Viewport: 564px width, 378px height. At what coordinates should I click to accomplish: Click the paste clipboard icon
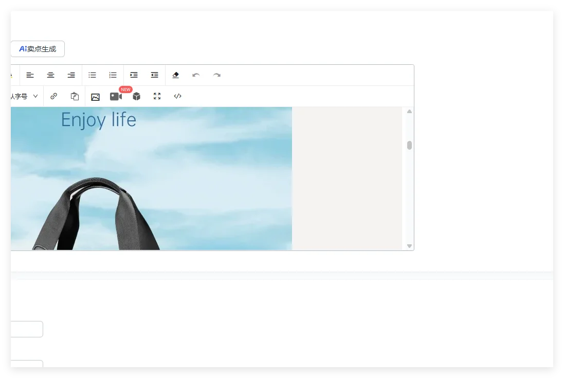pyautogui.click(x=75, y=96)
